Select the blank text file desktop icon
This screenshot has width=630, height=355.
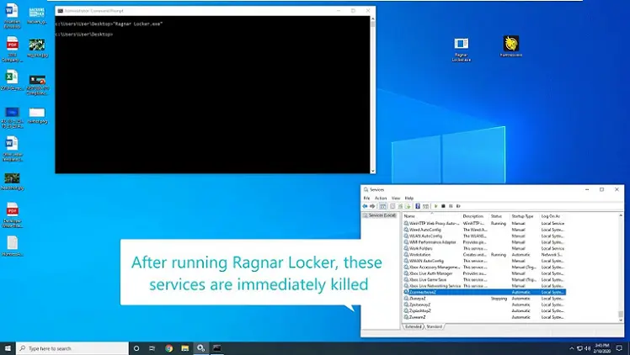point(12,246)
